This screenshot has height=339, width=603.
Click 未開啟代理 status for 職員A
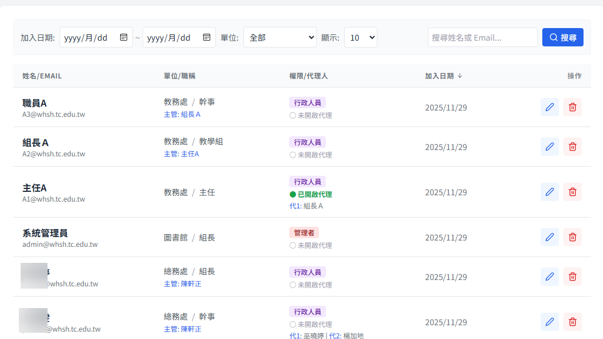point(311,115)
